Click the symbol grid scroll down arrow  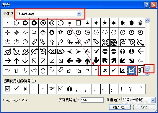pyautogui.click(x=147, y=74)
